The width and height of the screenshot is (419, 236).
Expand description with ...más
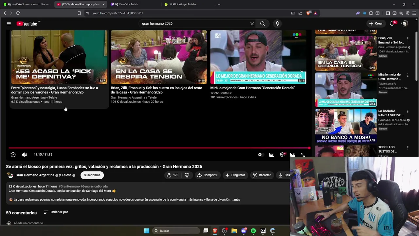(236, 199)
